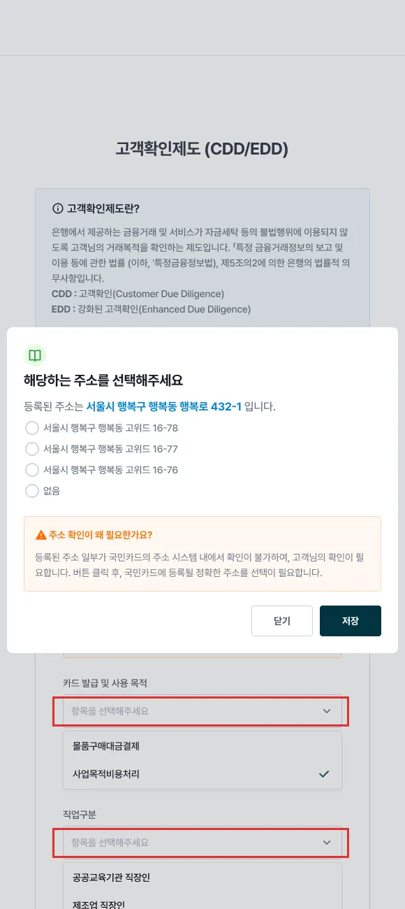Click chevron arrow of 카드 발급 dropdown

pos(327,711)
